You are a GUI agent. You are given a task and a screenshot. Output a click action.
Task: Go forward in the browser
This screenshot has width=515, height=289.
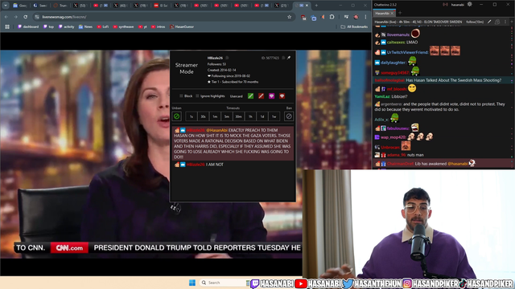point(16,17)
